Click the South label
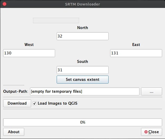165x139 pixels. pos(82,62)
